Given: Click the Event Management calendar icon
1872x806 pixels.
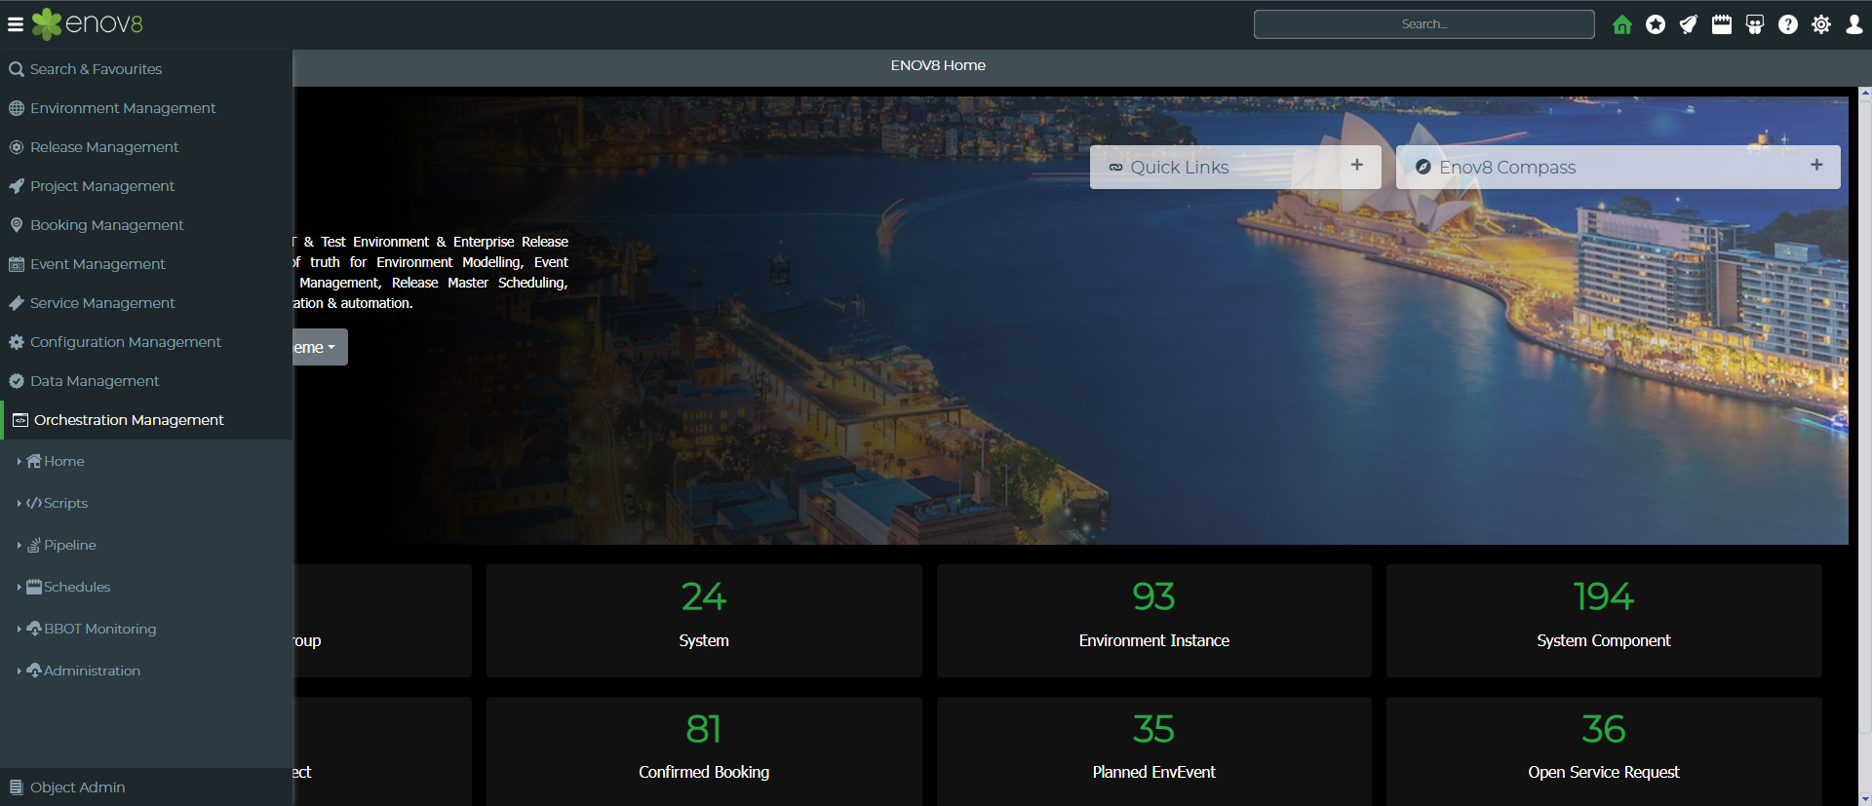Looking at the screenshot, I should (17, 264).
